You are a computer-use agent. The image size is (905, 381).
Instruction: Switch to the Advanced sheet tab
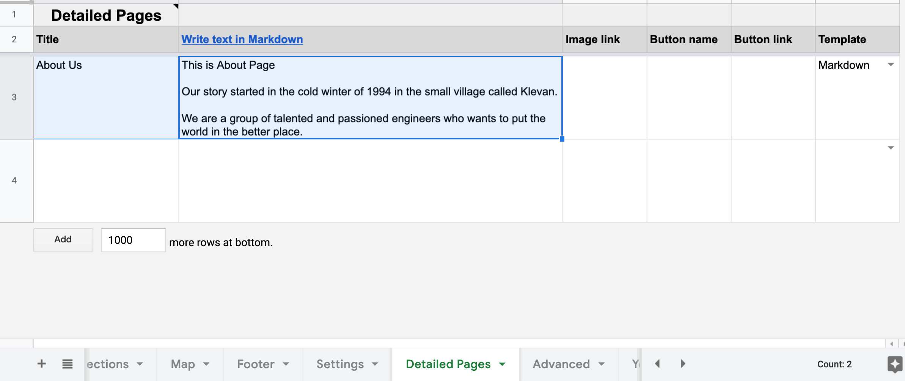[x=561, y=364]
